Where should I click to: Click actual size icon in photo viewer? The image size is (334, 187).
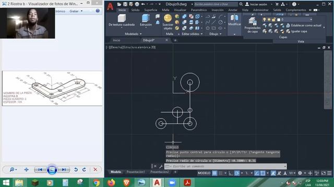(27, 169)
